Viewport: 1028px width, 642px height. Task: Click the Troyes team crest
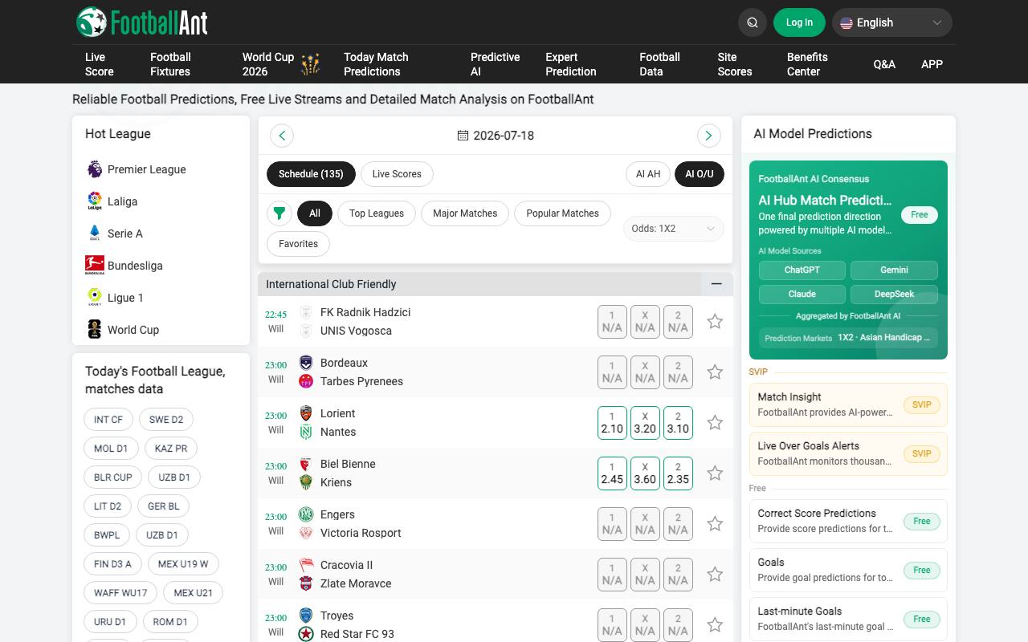306,616
